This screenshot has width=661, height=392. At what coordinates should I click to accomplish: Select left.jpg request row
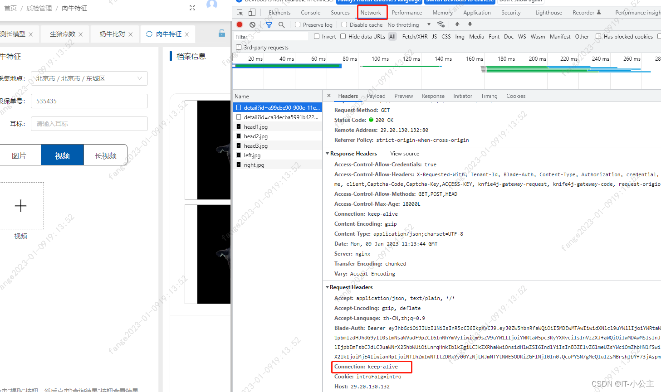(x=277, y=155)
